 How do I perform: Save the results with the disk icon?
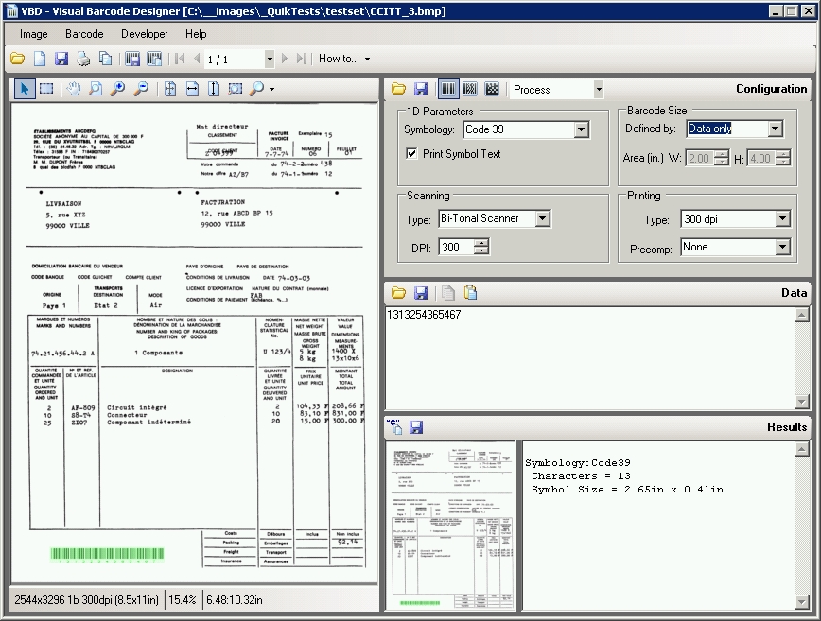click(416, 427)
